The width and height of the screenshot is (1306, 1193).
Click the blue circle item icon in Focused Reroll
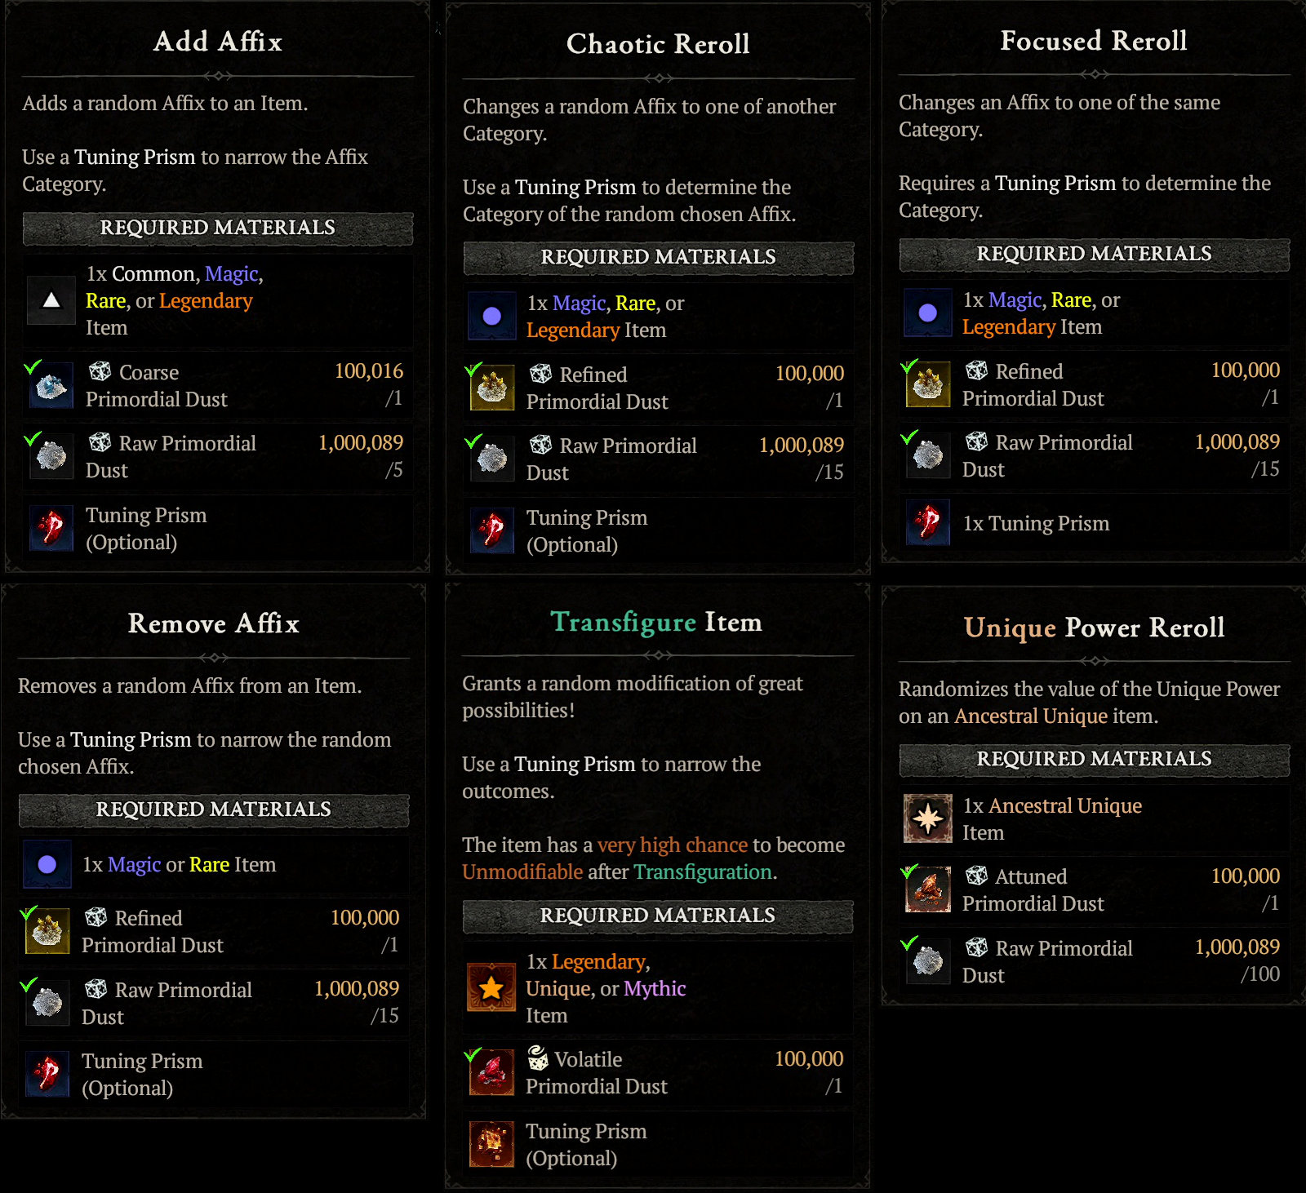point(928,313)
